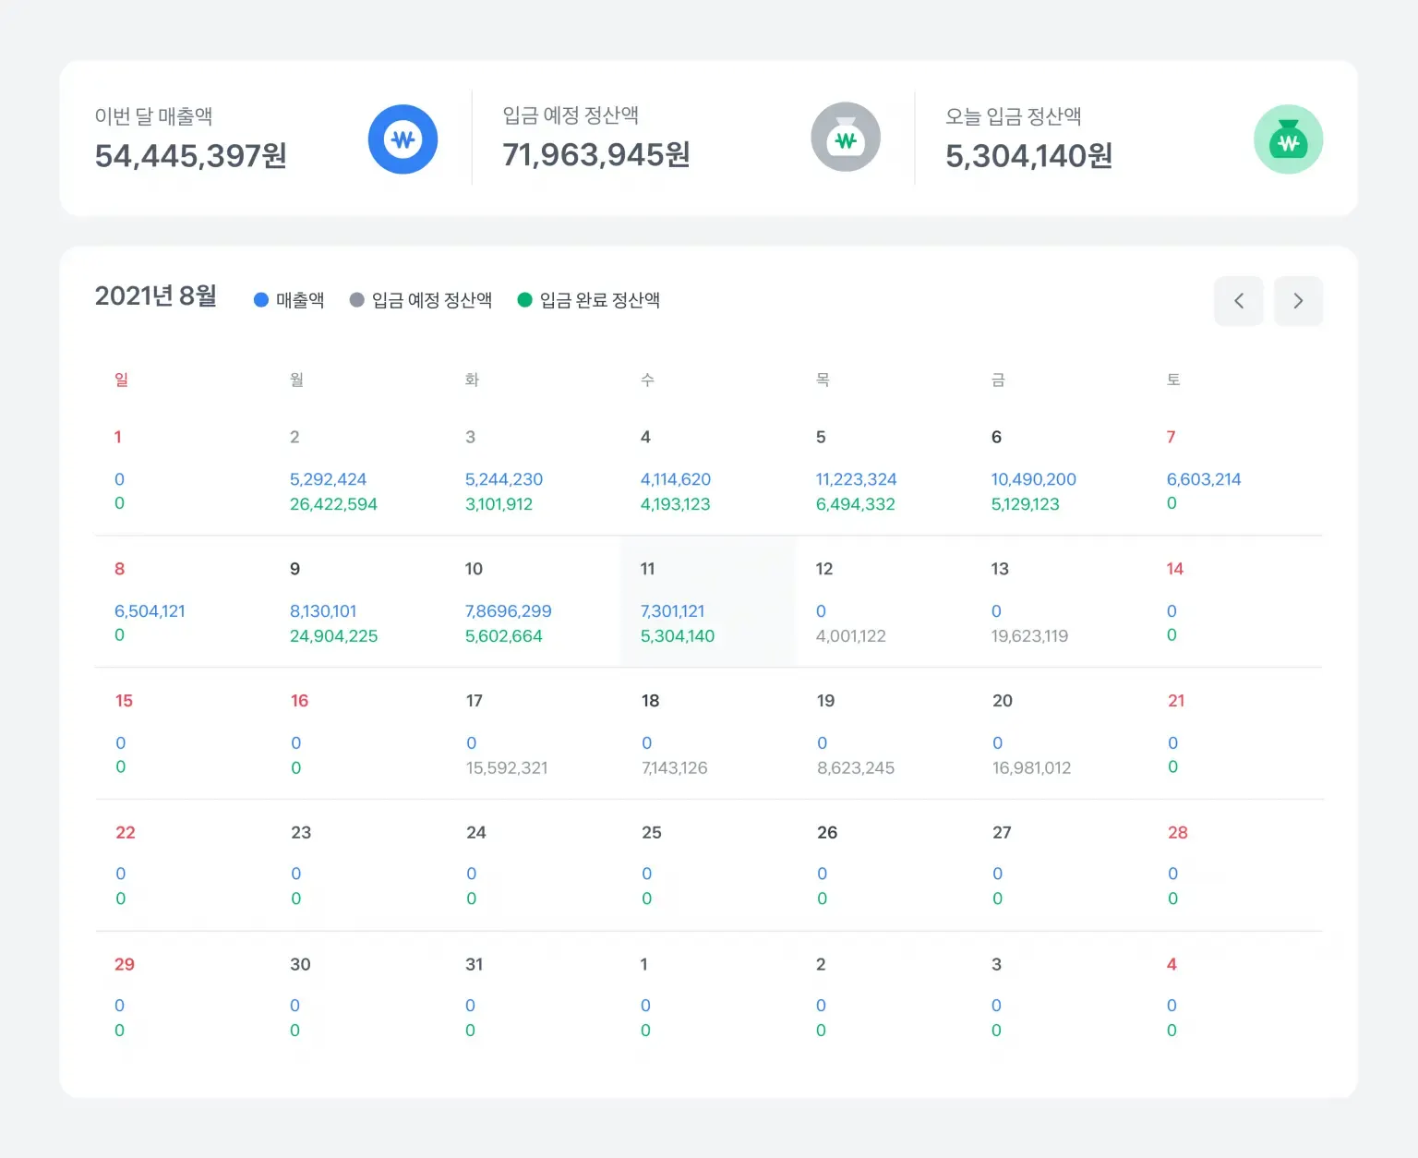The image size is (1418, 1158).
Task: Click sales value 7,301,121
Action: coord(672,611)
